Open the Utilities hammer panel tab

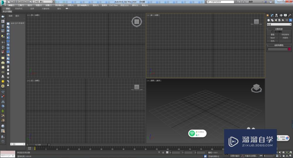(x=289, y=15)
